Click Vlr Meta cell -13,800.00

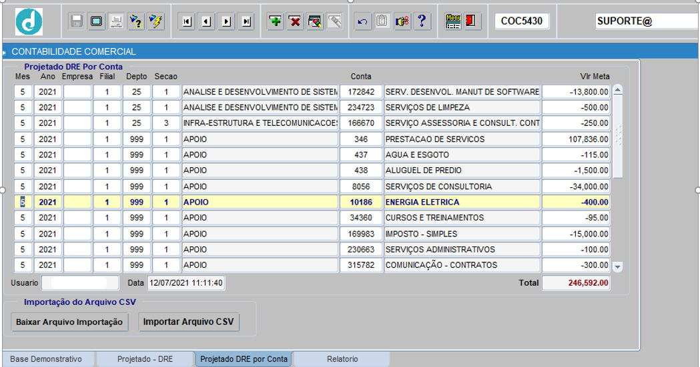(x=576, y=92)
